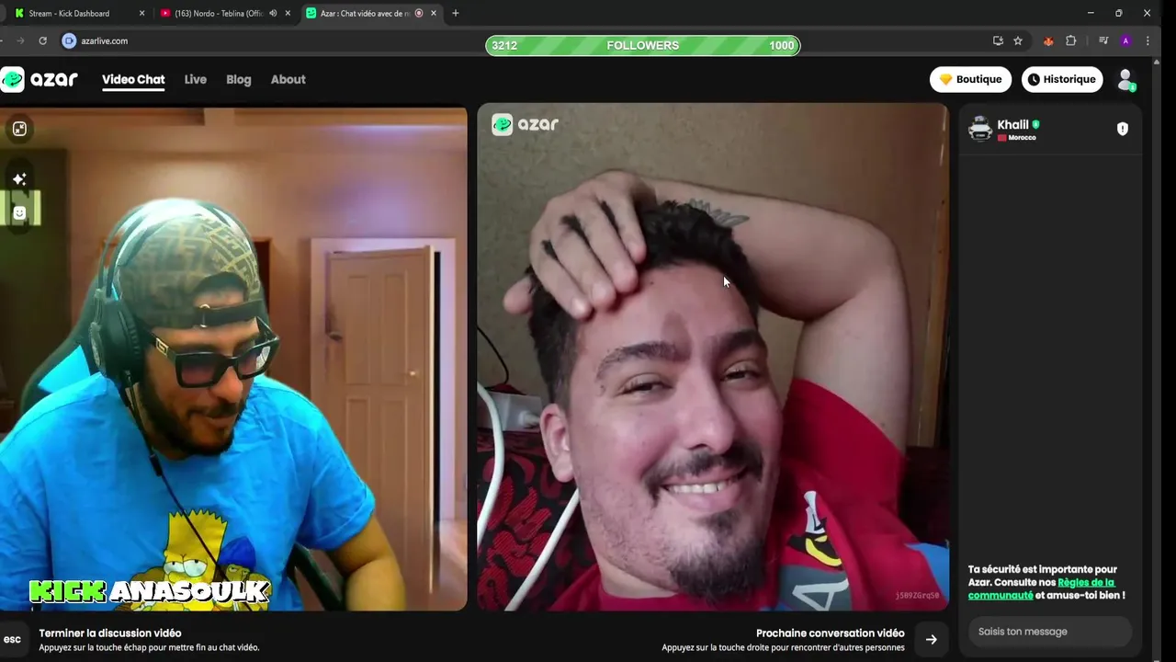Click the partner's video feed
The height and width of the screenshot is (662, 1176).
[x=713, y=357]
